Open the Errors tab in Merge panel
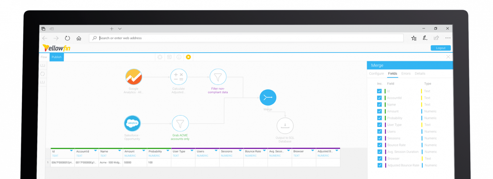Screen dimensions: 493x179 pyautogui.click(x=406, y=73)
